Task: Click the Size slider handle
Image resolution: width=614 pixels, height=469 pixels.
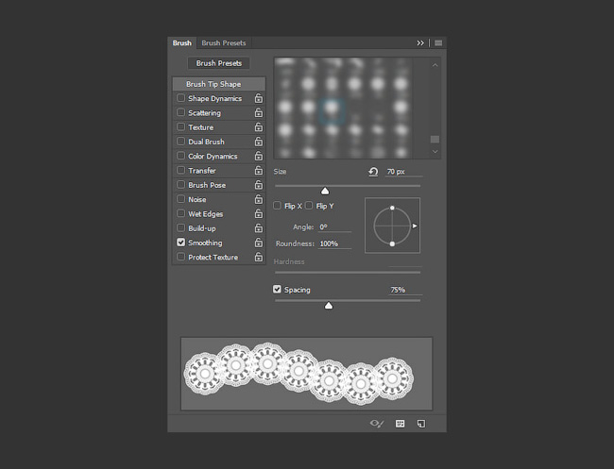Action: (325, 191)
